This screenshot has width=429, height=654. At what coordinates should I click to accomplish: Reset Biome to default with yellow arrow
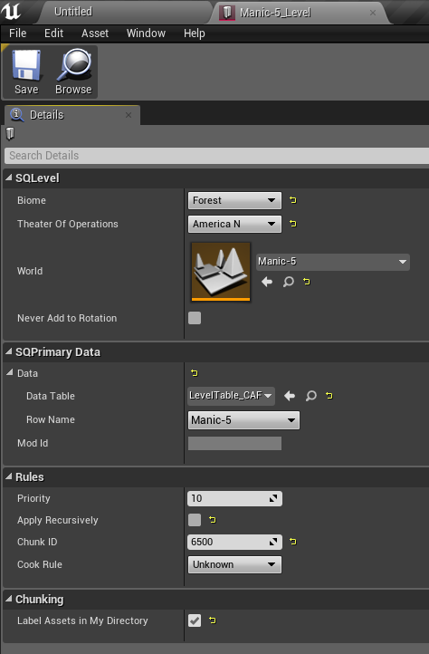pos(293,200)
